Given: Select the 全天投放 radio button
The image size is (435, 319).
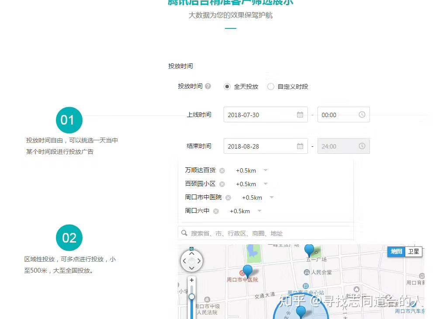Looking at the screenshot, I should (227, 87).
